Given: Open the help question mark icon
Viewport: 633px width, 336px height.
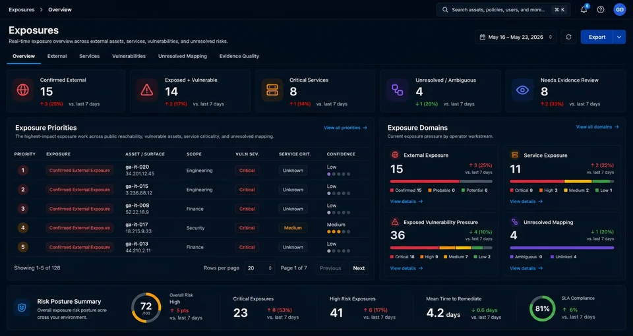Looking at the screenshot, I should 601,10.
